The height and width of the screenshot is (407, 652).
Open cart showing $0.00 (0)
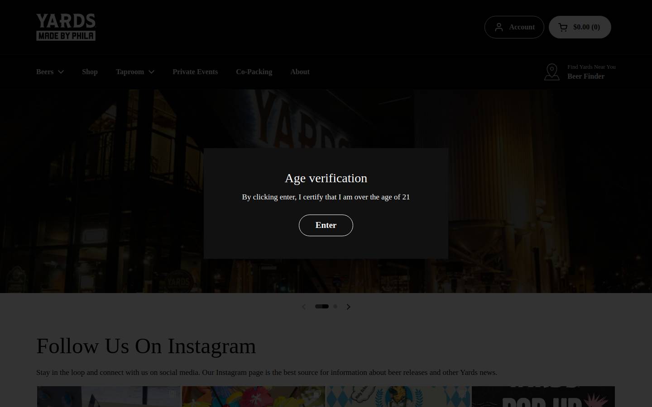[x=580, y=27]
